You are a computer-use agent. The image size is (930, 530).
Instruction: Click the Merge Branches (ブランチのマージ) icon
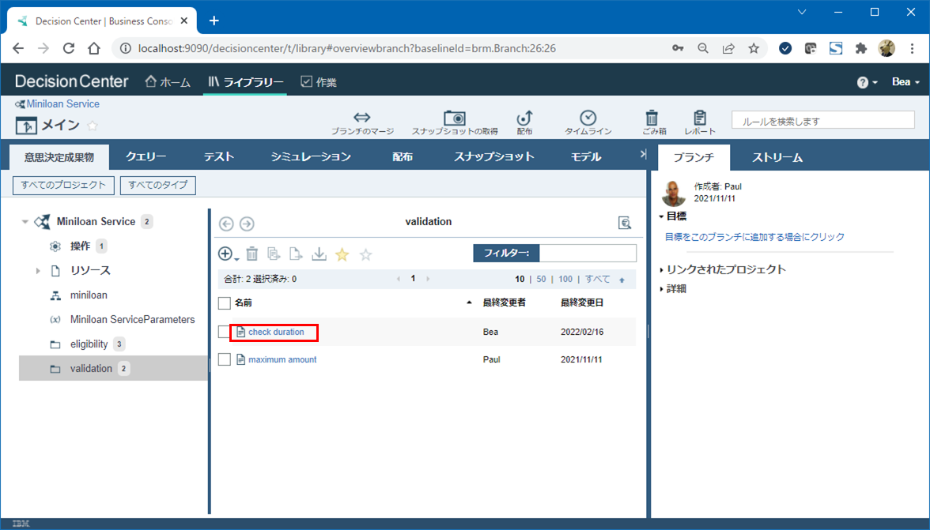[x=362, y=117]
